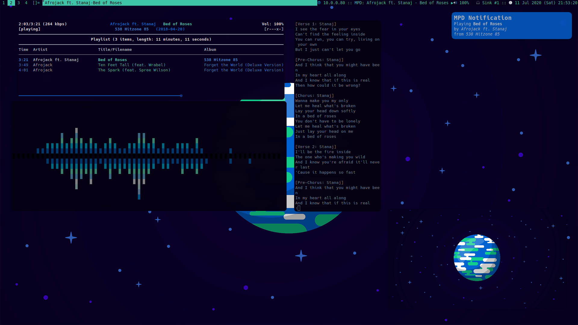Click lyric line 'I see the fear in your eyes'

328,29
